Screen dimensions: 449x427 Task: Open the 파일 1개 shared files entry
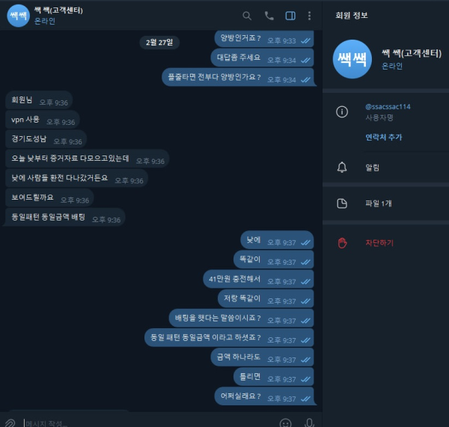click(385, 203)
